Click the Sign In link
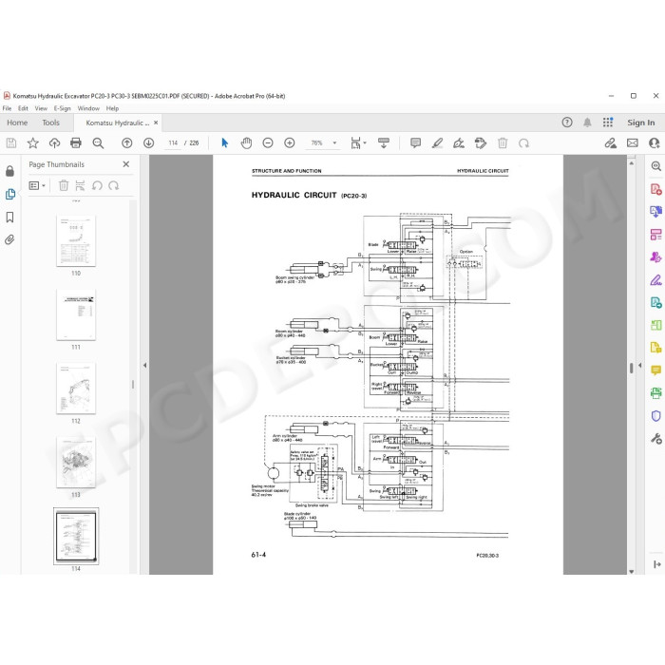This screenshot has height=665, width=665. (641, 123)
